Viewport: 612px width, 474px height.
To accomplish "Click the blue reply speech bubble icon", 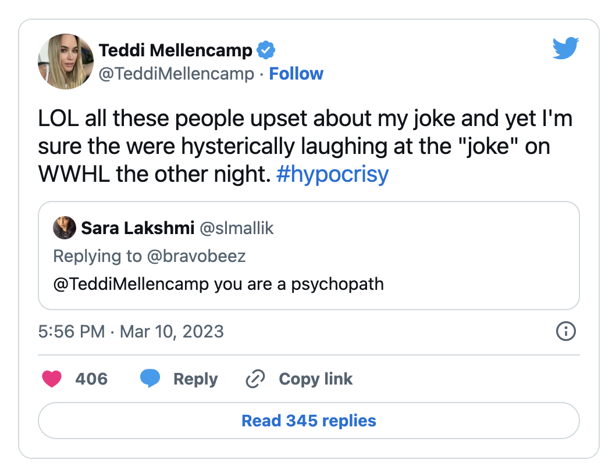I will tap(150, 378).
